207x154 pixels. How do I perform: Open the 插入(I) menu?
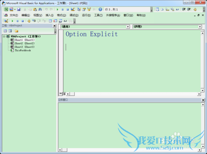point(50,15)
